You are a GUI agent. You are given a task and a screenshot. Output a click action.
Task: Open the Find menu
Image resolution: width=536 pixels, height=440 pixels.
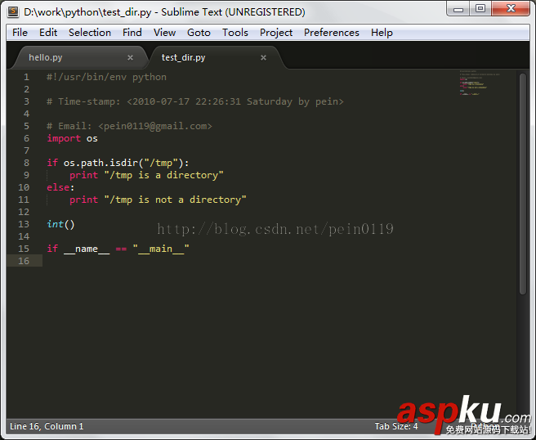click(x=132, y=33)
